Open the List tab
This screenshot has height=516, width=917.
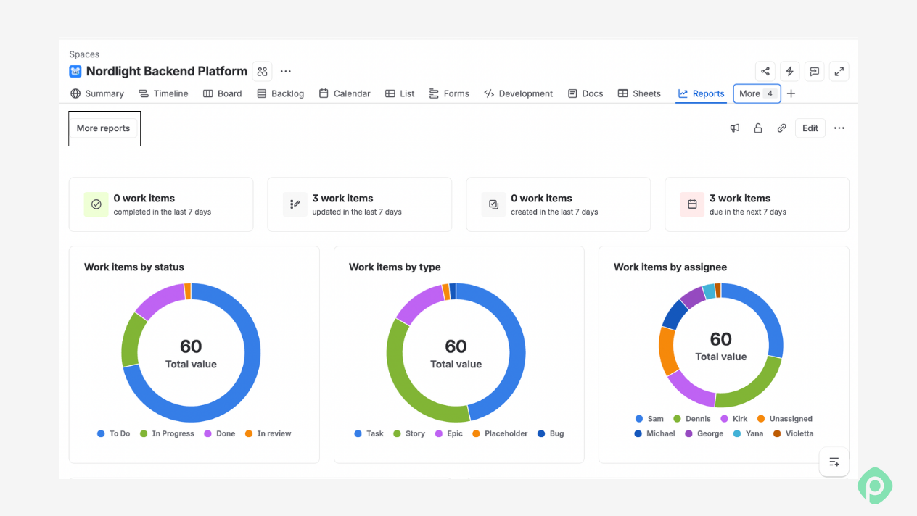tap(400, 93)
